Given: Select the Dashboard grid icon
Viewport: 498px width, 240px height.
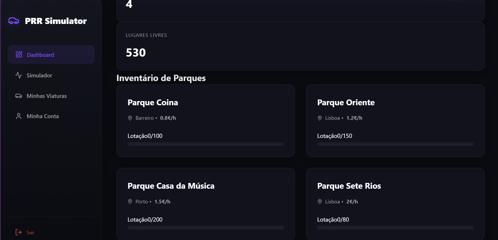Looking at the screenshot, I should (18, 54).
